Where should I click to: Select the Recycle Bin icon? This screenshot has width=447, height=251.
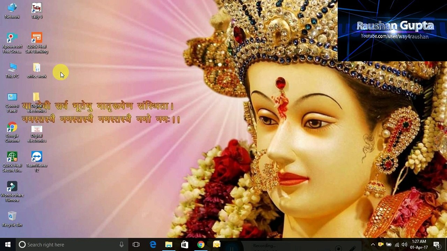[x=12, y=219]
